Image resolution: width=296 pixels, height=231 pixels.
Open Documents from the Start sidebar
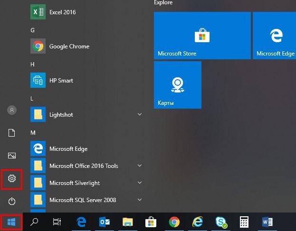coord(12,133)
